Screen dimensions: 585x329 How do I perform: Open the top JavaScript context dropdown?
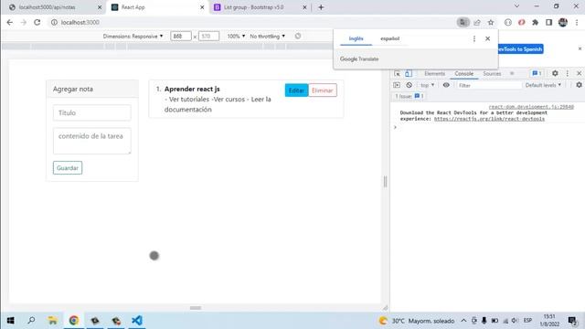(x=427, y=85)
